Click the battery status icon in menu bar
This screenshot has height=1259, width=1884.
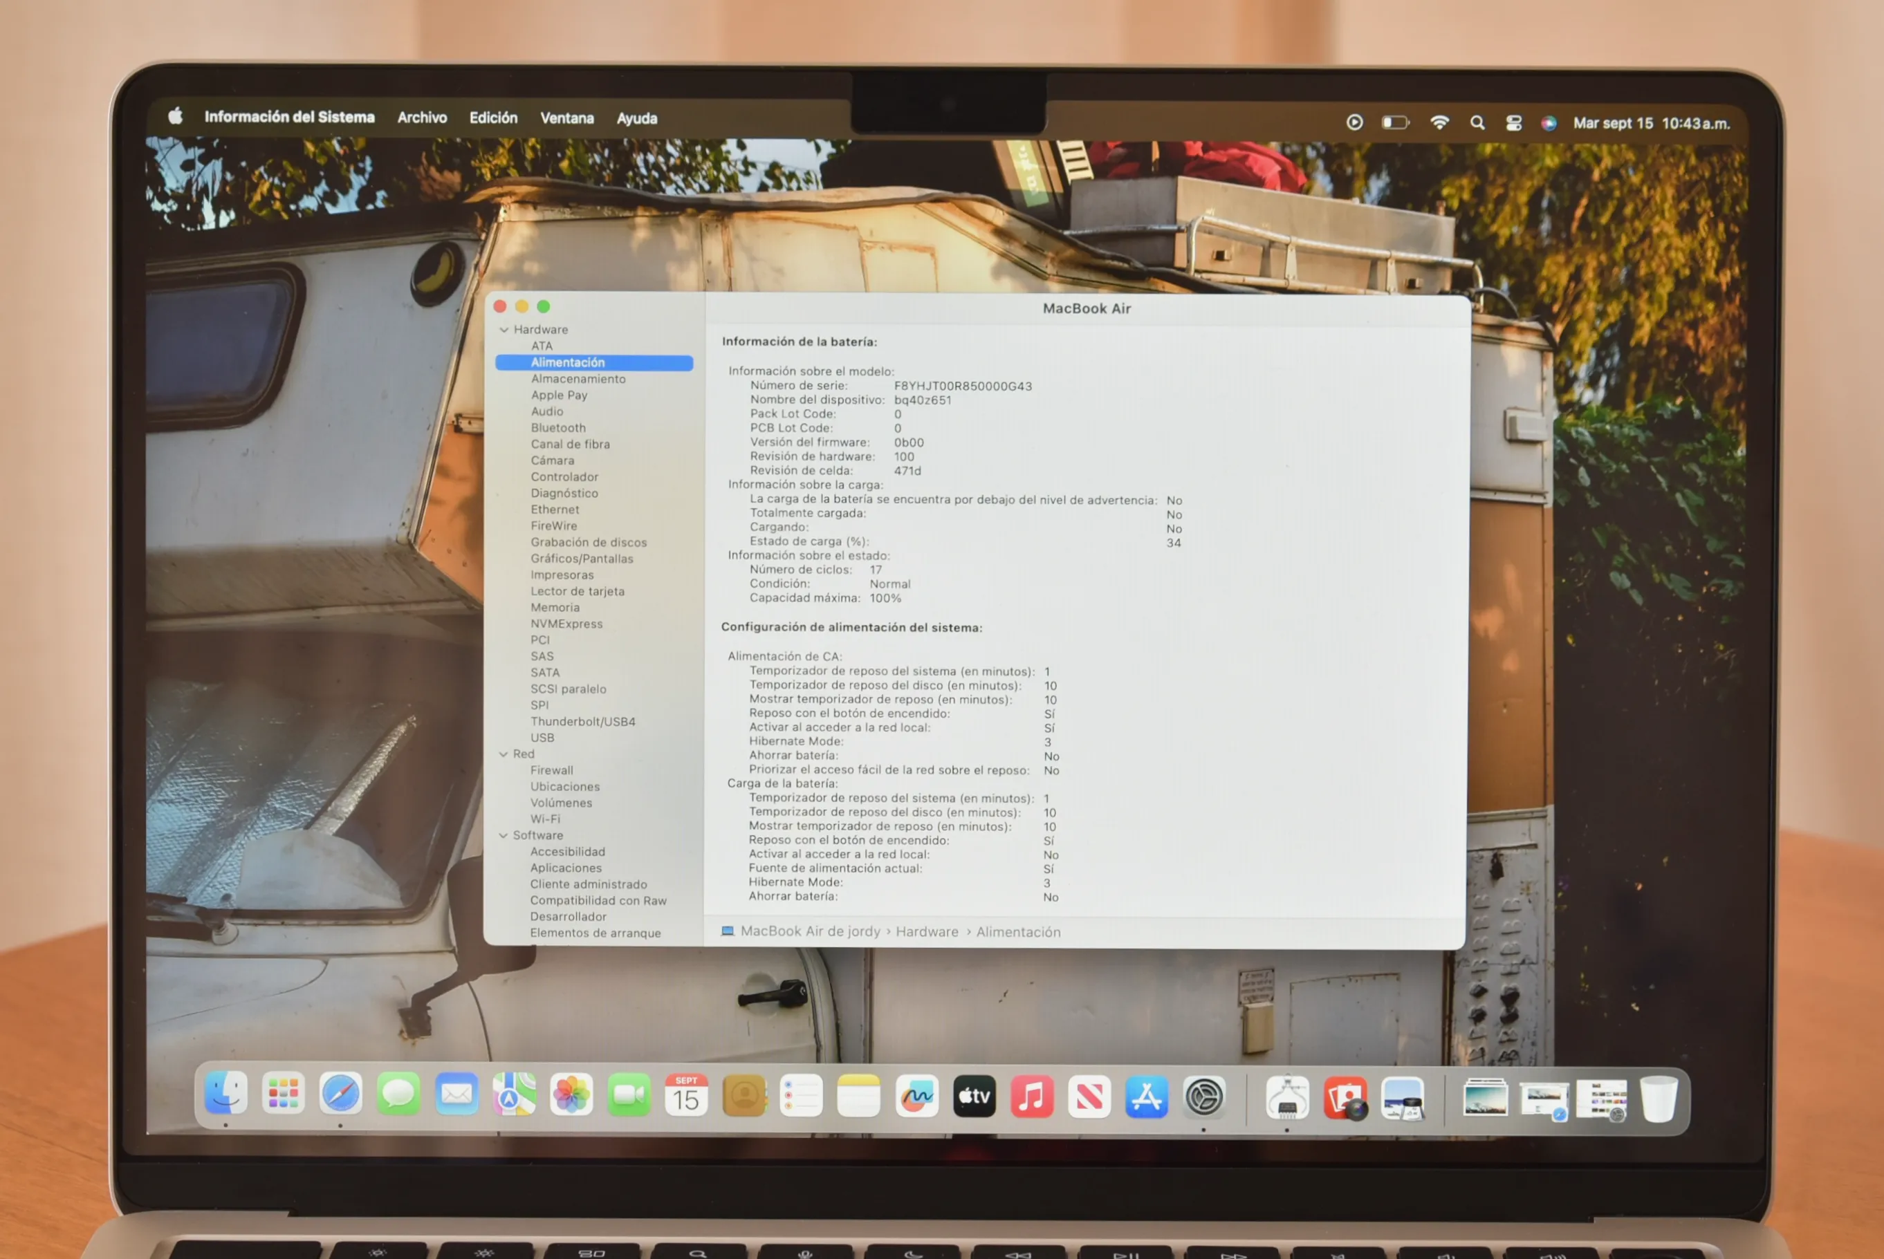(x=1396, y=122)
